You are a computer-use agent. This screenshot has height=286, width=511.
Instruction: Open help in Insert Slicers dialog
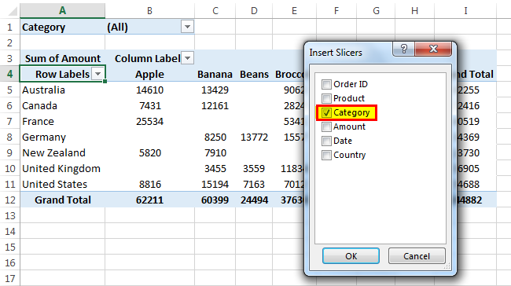click(404, 49)
